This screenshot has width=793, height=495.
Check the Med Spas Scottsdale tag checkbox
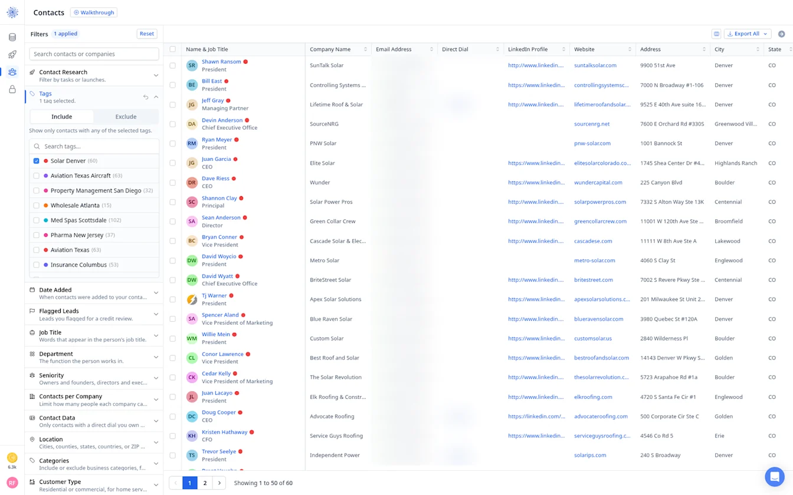(x=37, y=220)
